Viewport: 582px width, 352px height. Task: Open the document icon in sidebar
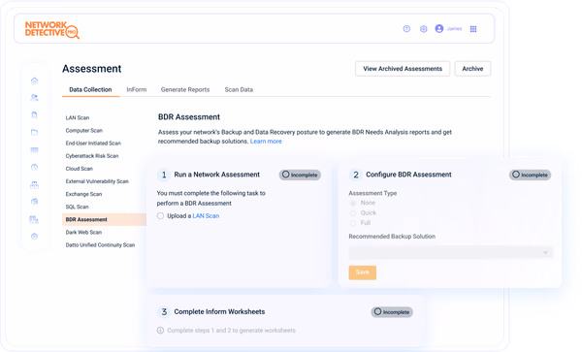point(35,114)
